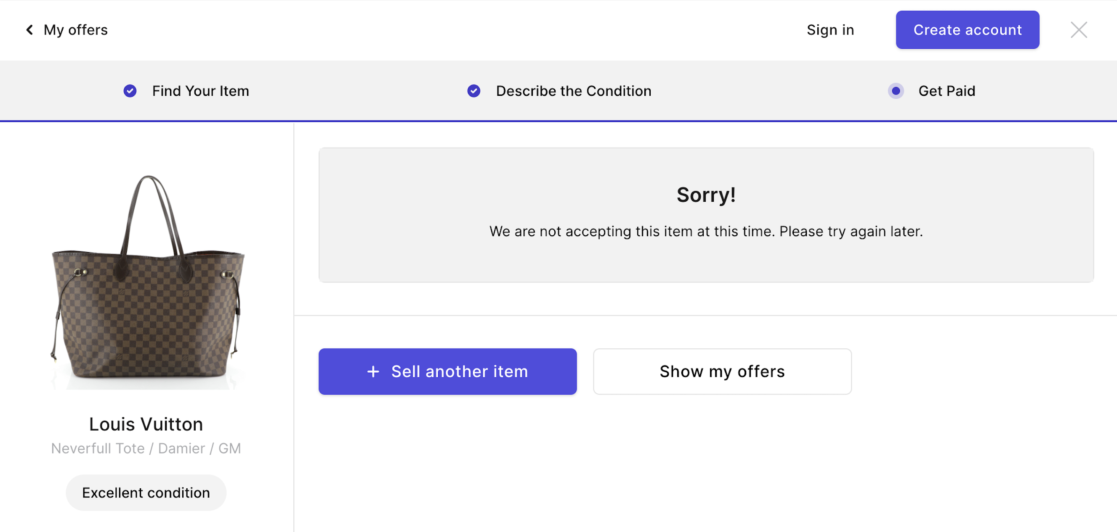The width and height of the screenshot is (1117, 532).
Task: Select the Find Your Item step
Action: tap(200, 91)
